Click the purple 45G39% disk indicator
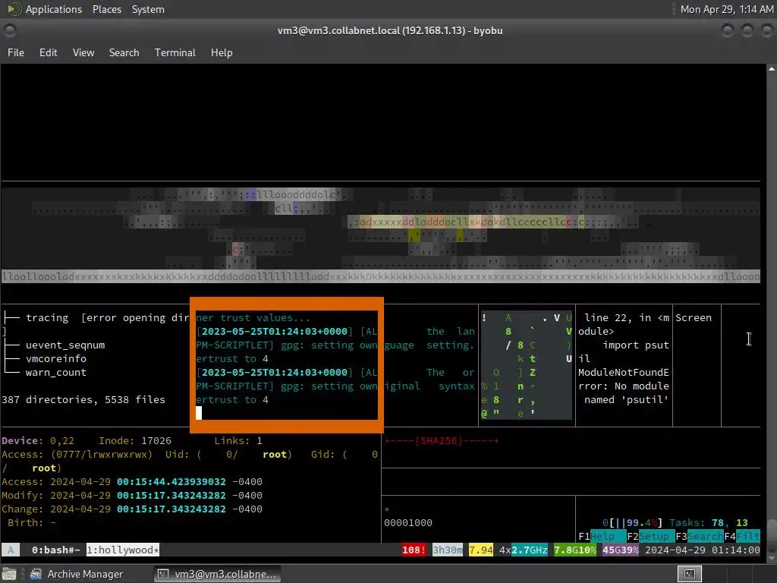The width and height of the screenshot is (777, 583). (621, 550)
